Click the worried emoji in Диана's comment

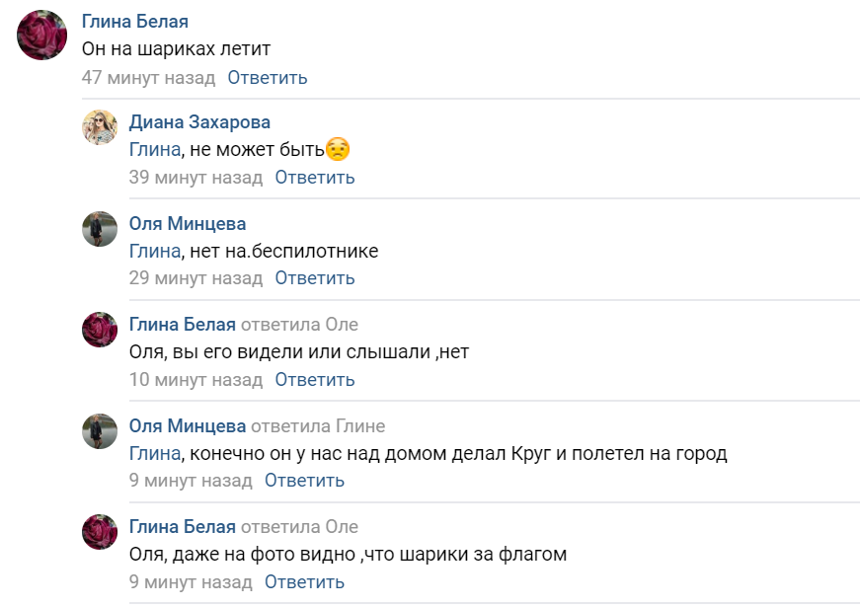pos(338,150)
